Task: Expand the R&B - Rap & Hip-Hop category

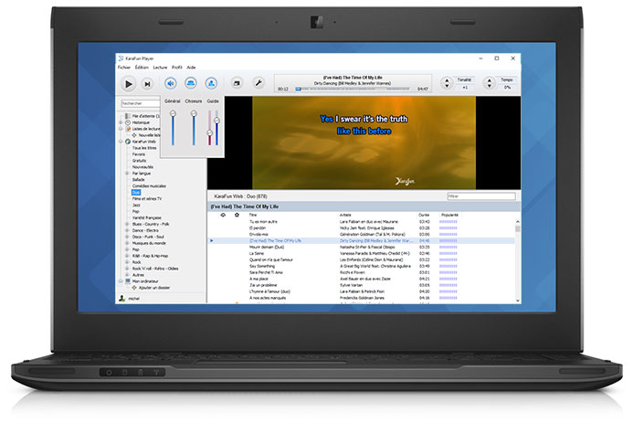Action: [127, 256]
